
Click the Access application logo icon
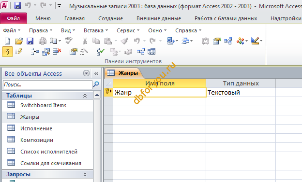tap(4, 5)
